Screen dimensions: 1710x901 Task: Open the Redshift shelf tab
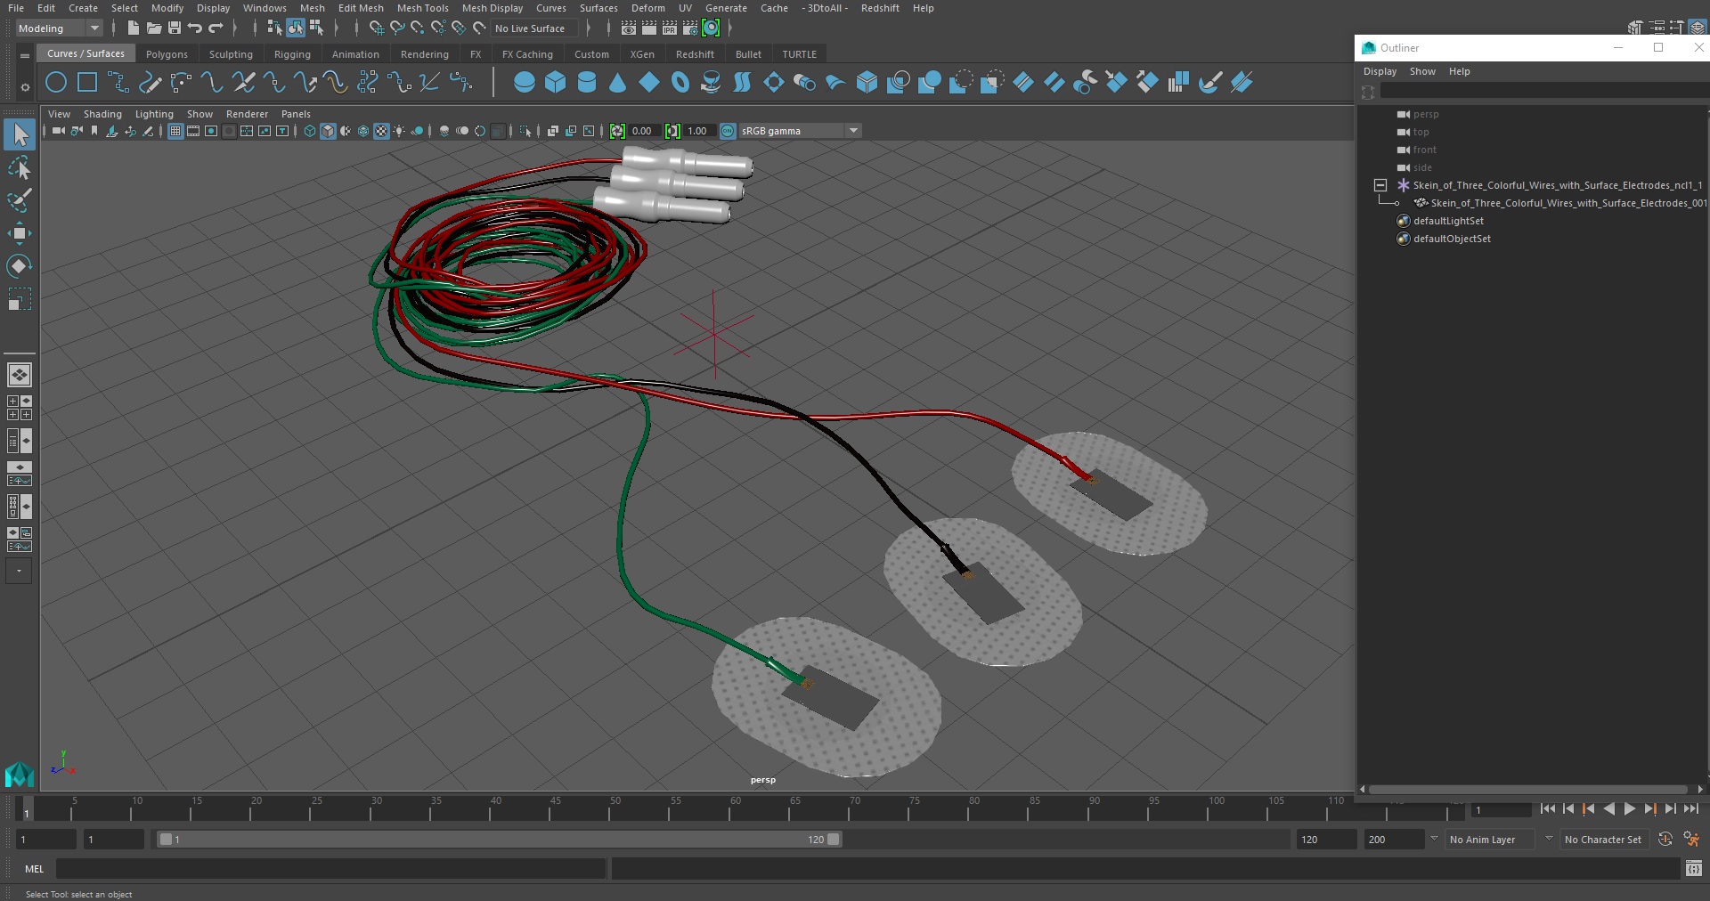(x=695, y=54)
